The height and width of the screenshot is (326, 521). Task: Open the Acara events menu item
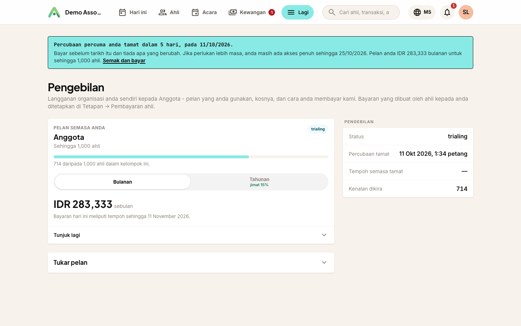[204, 12]
